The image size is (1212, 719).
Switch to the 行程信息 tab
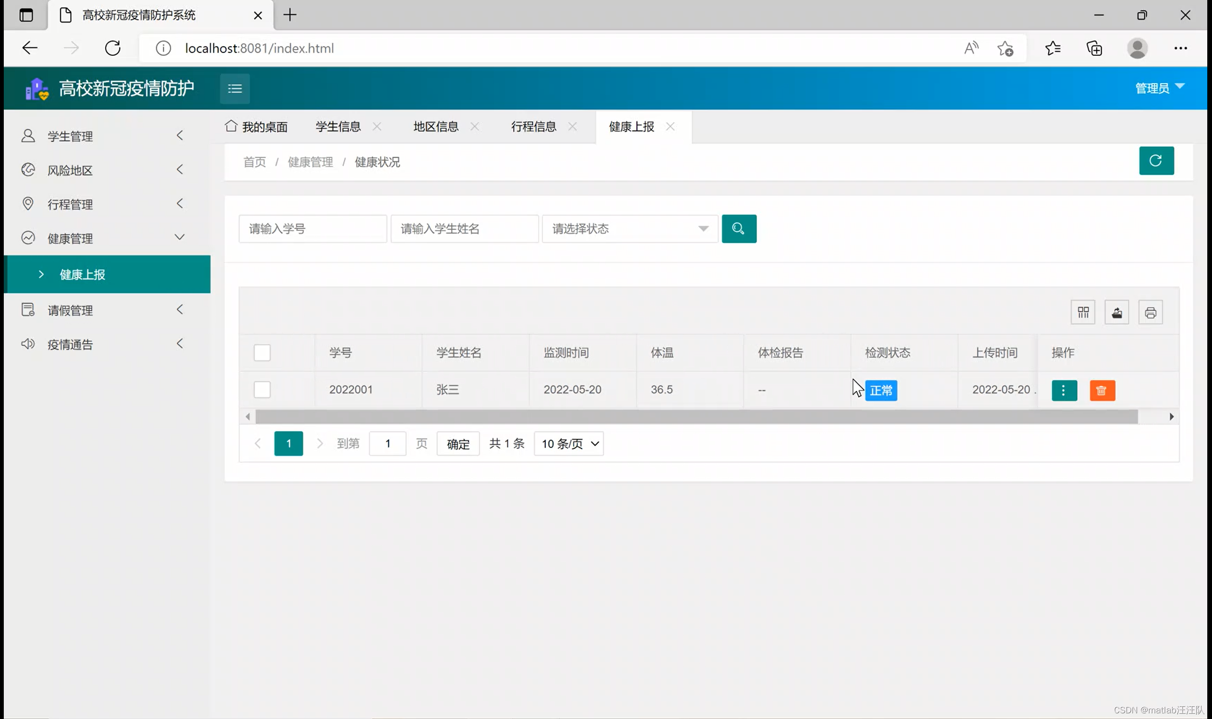(x=533, y=127)
